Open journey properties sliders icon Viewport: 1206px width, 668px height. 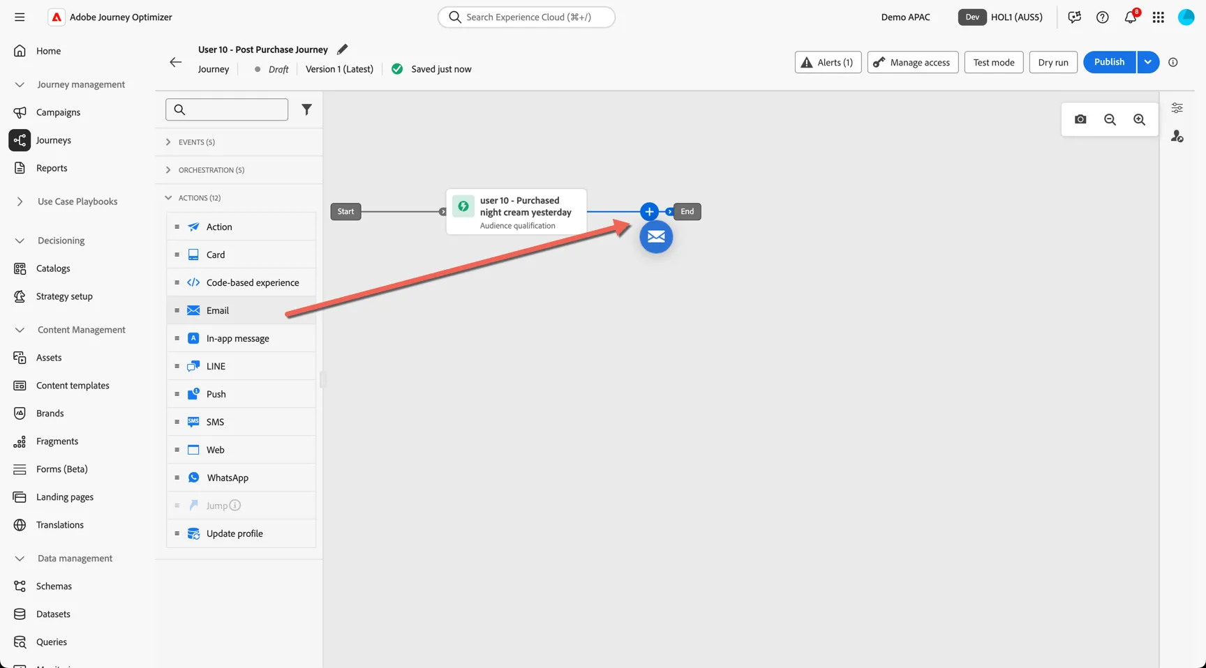pyautogui.click(x=1177, y=108)
